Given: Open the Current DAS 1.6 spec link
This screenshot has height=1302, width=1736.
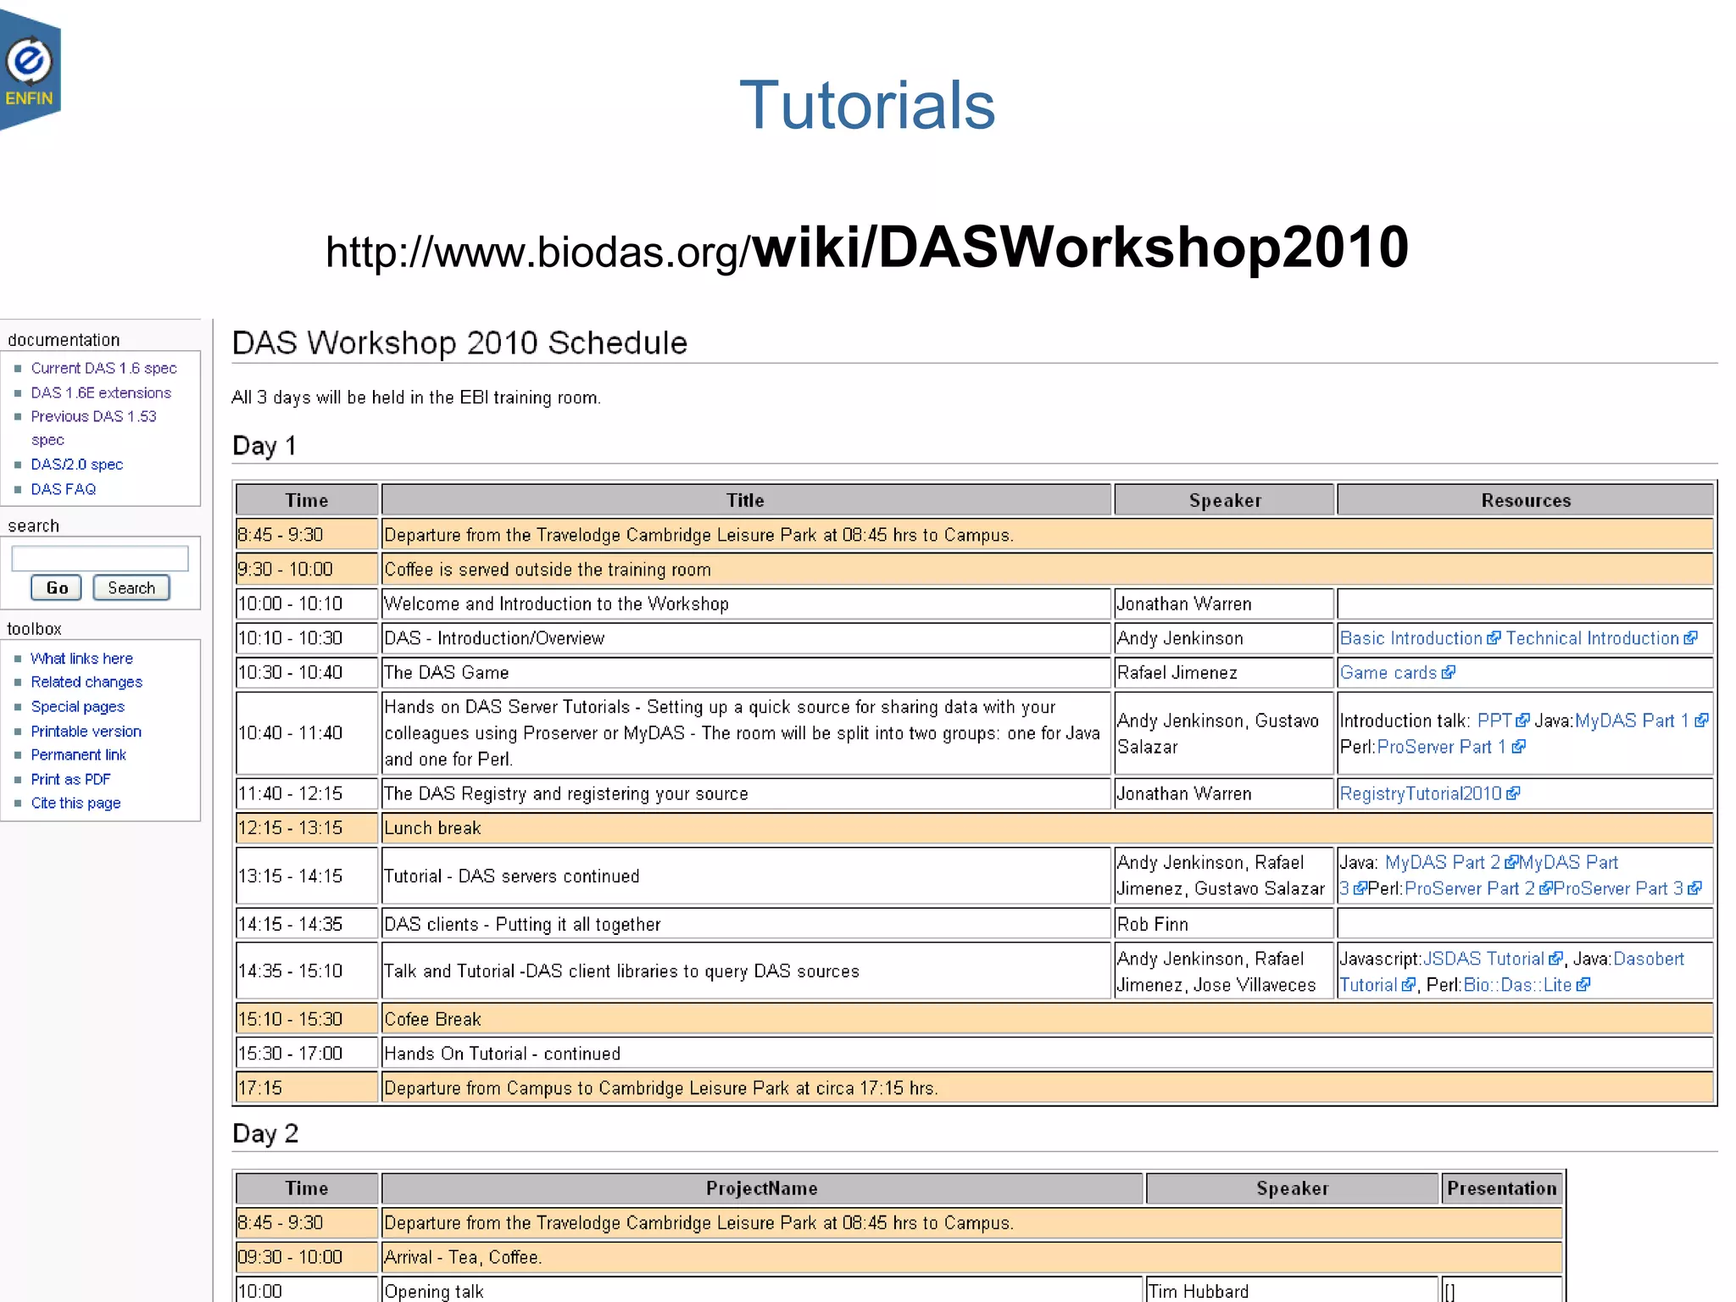Looking at the screenshot, I should click(x=103, y=368).
